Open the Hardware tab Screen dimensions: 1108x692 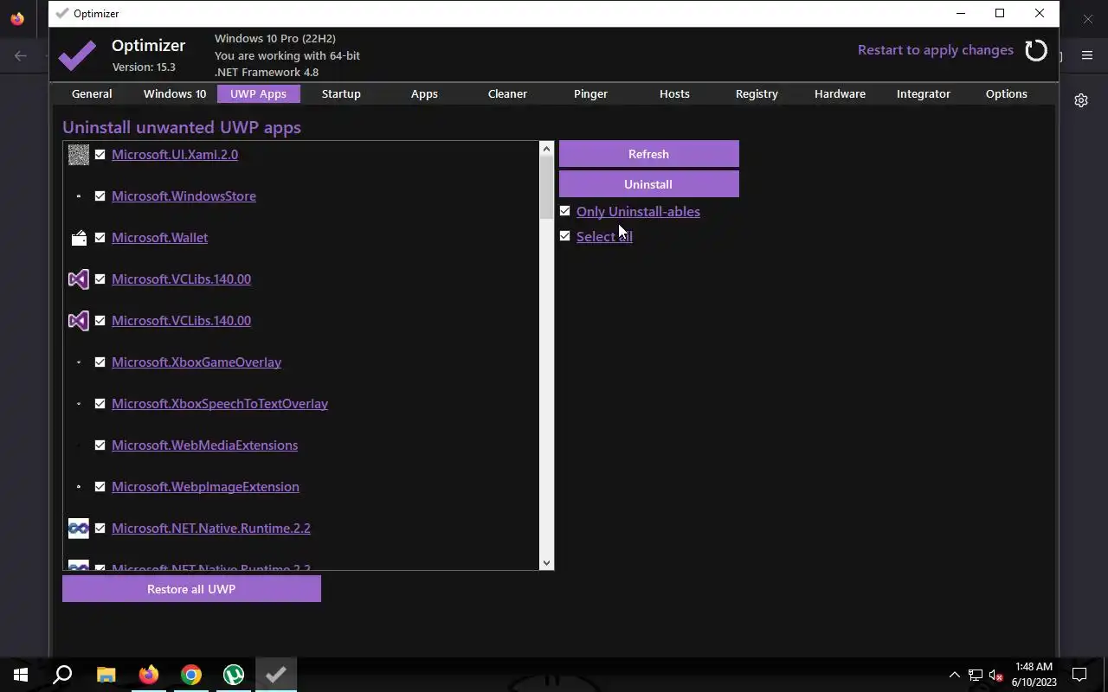tap(840, 93)
